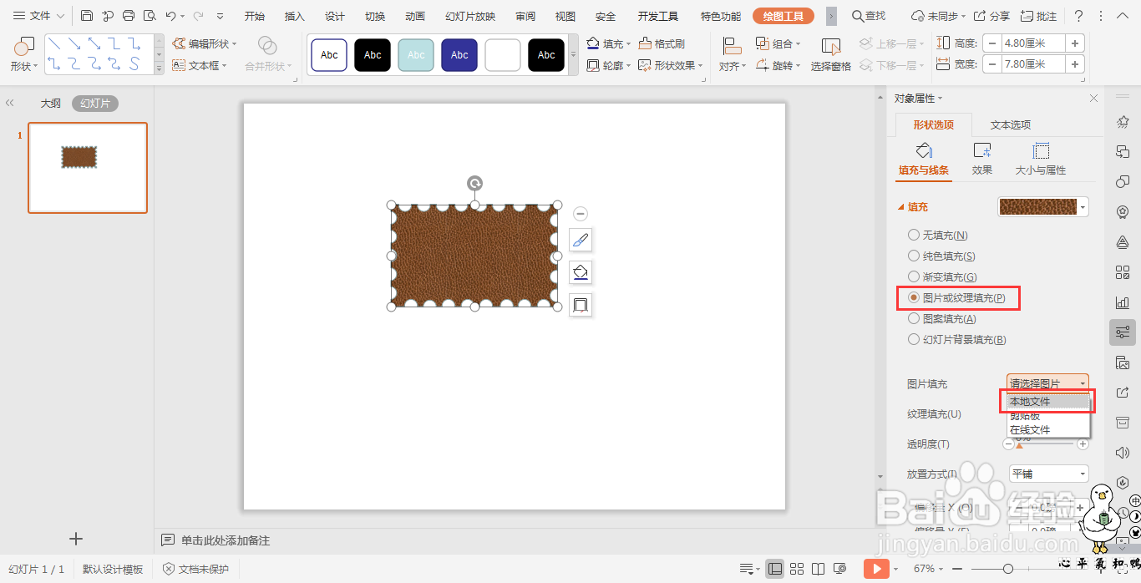Click the 编辑形状 edit shape tool
Image resolution: width=1141 pixels, height=583 pixels.
[204, 43]
